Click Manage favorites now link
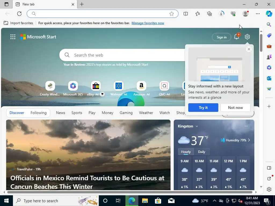This screenshot has width=275, height=206. (x=148, y=23)
